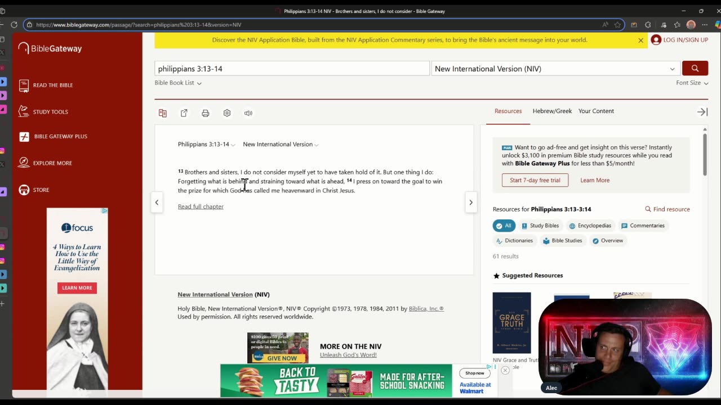Click the passage search input field
The height and width of the screenshot is (405, 721).
(292, 69)
